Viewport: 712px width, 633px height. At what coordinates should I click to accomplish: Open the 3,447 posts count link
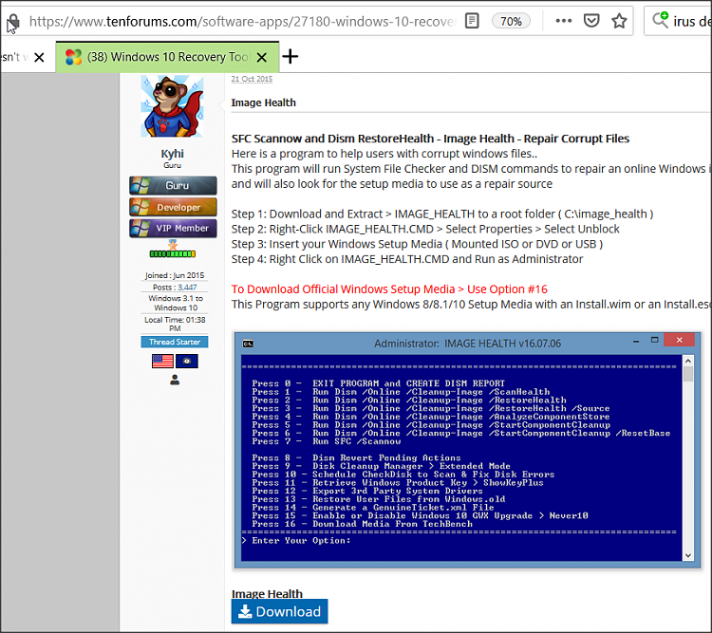coord(187,288)
